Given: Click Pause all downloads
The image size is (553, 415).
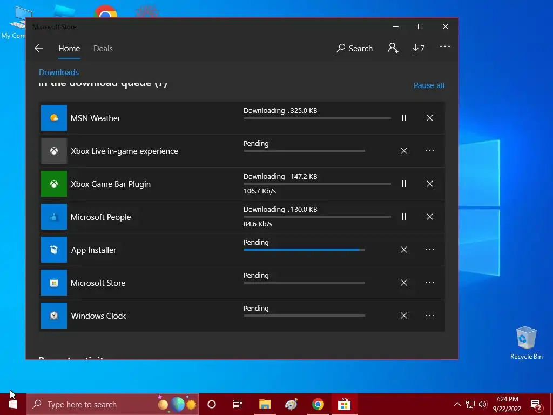Looking at the screenshot, I should pos(429,85).
